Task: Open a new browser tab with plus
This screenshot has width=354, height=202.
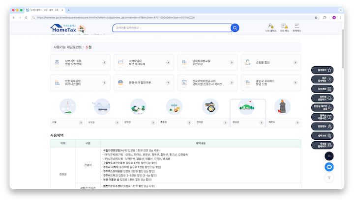Action: click(x=69, y=10)
